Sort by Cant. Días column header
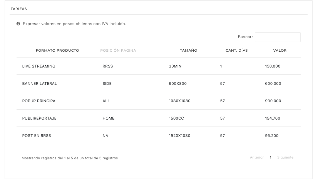This screenshot has width=318, height=179. [236, 51]
